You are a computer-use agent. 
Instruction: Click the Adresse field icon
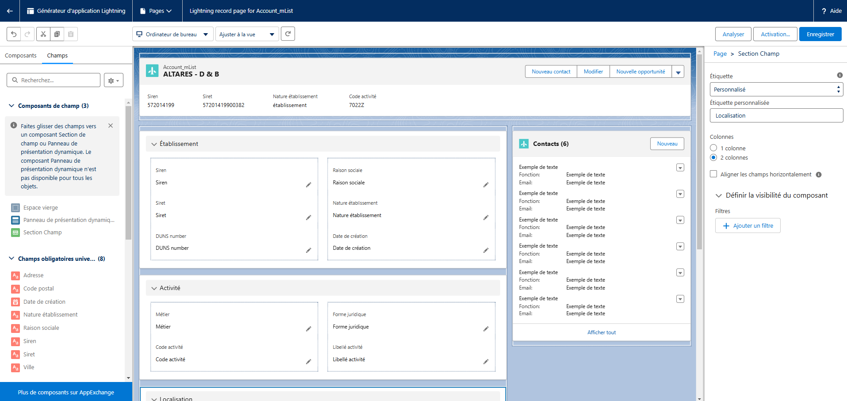(x=15, y=275)
